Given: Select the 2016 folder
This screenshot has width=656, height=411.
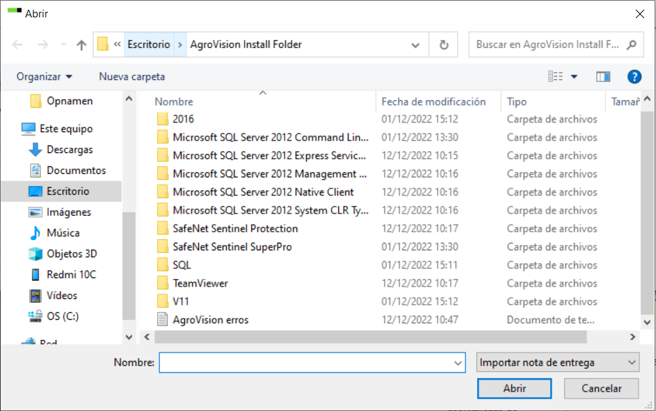Looking at the screenshot, I should tap(183, 119).
